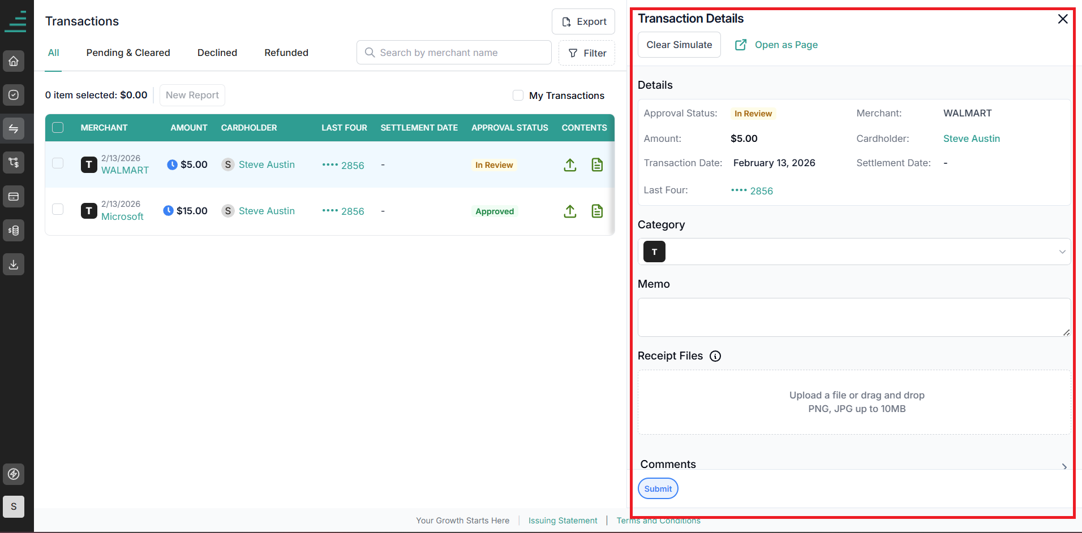Open document icon in WALMART row

(x=597, y=165)
